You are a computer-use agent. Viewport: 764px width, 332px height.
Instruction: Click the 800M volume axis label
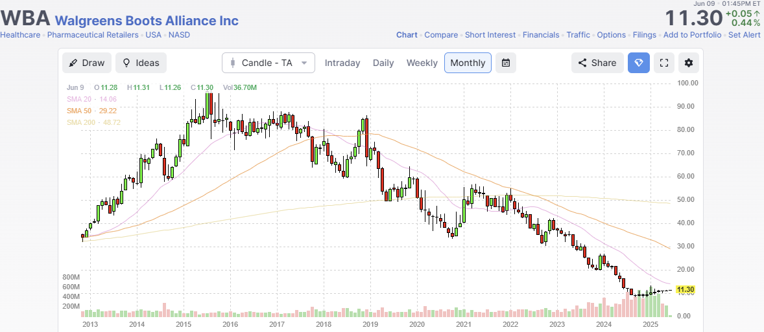71,277
